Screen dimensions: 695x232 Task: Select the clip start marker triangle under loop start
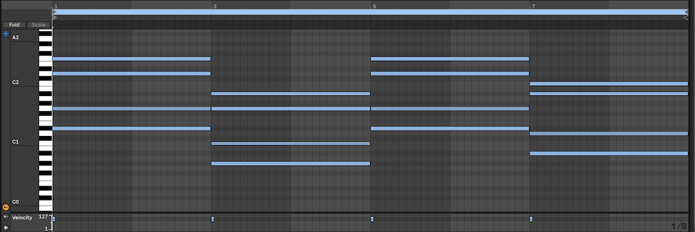(54, 18)
